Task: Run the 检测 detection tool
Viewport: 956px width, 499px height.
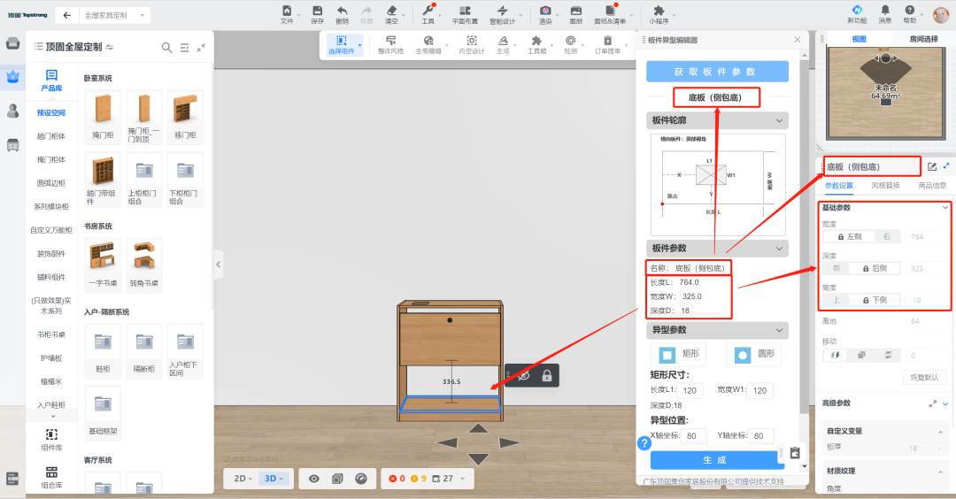Action: click(x=570, y=44)
